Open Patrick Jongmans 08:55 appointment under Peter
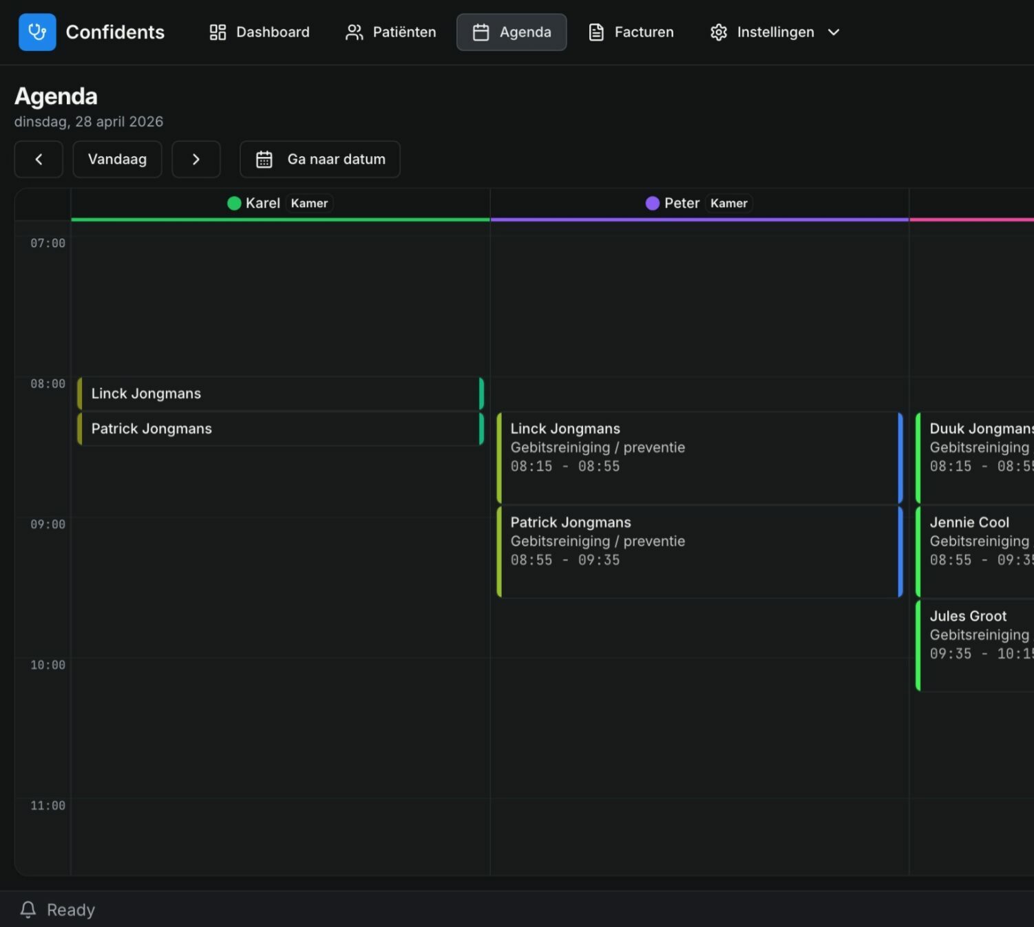 699,551
